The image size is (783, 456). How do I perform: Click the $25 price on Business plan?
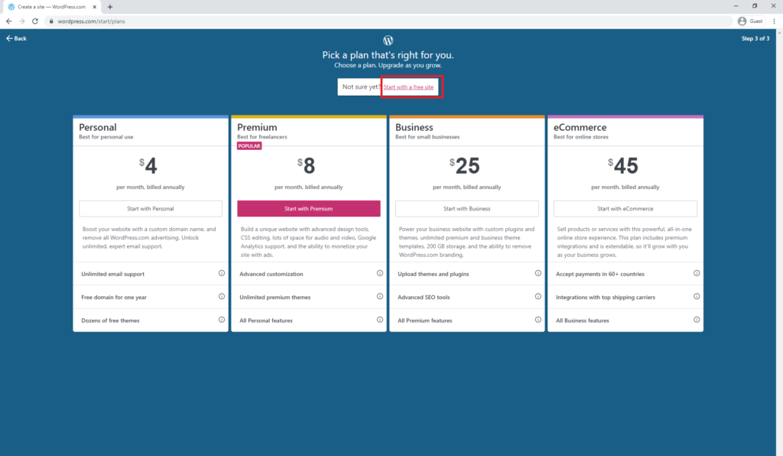point(464,166)
